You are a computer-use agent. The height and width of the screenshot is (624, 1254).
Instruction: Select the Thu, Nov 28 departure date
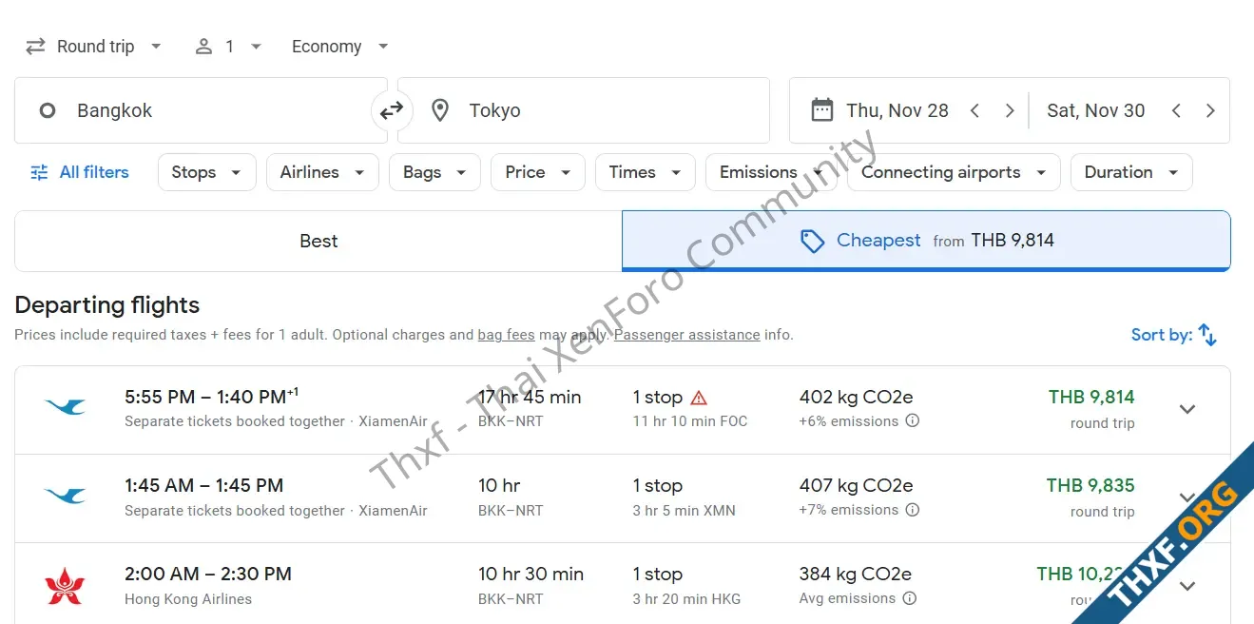point(897,110)
